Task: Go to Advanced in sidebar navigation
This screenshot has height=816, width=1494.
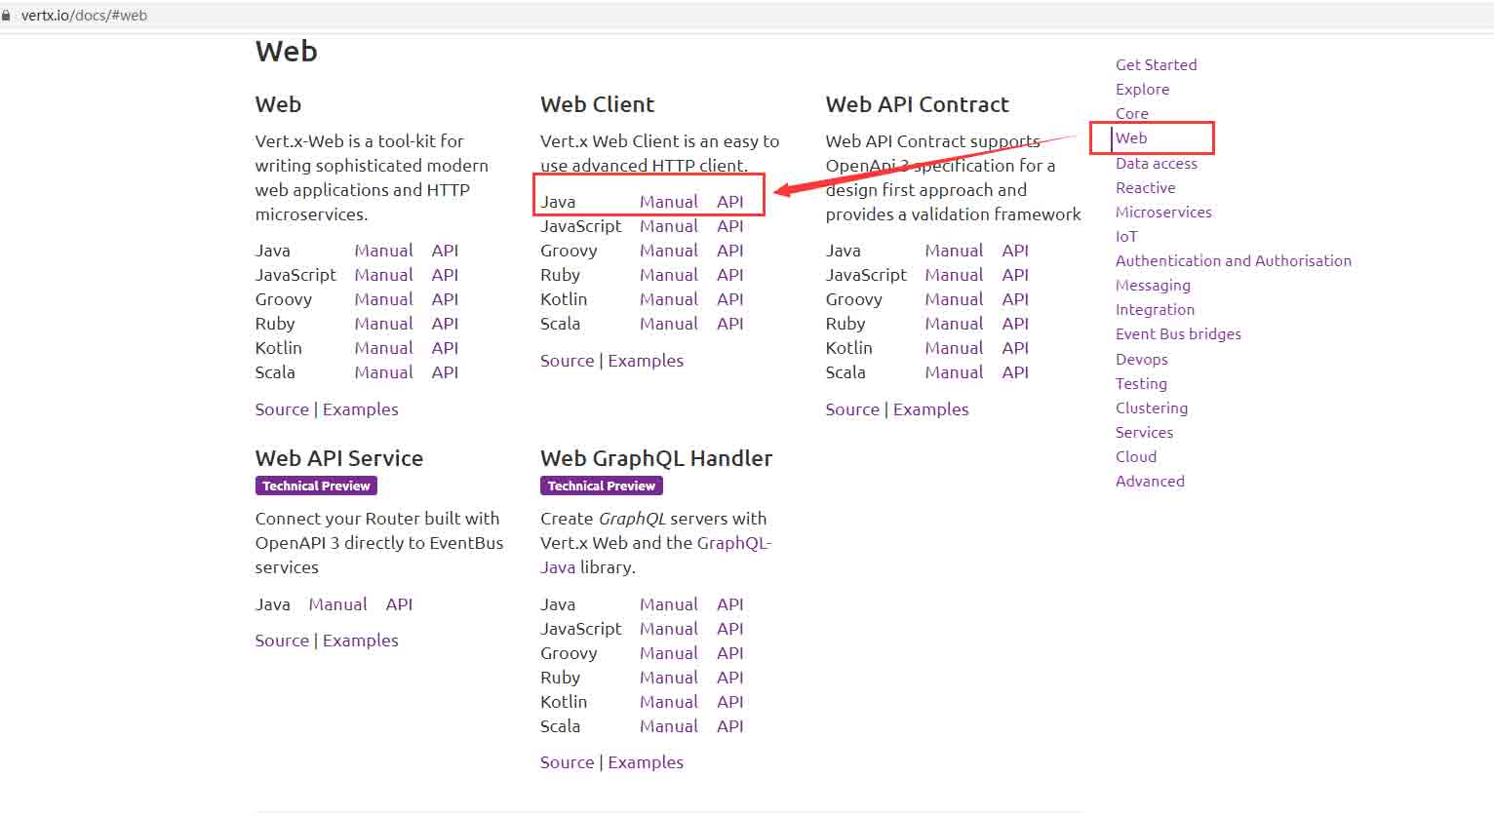Action: pyautogui.click(x=1150, y=482)
